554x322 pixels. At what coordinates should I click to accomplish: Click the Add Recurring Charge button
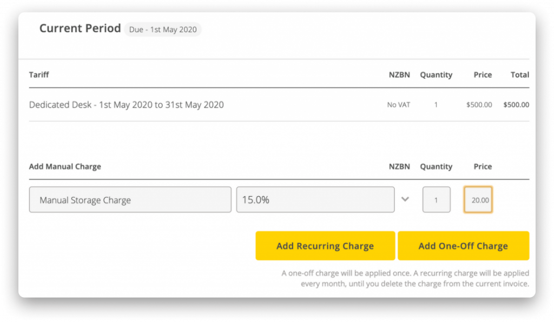325,246
